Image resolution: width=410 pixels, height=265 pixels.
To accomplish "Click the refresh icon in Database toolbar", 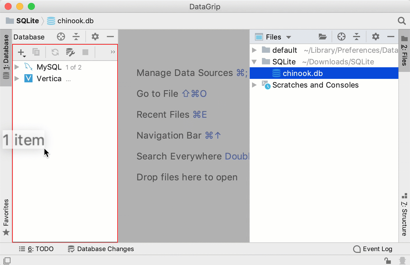I will click(55, 52).
